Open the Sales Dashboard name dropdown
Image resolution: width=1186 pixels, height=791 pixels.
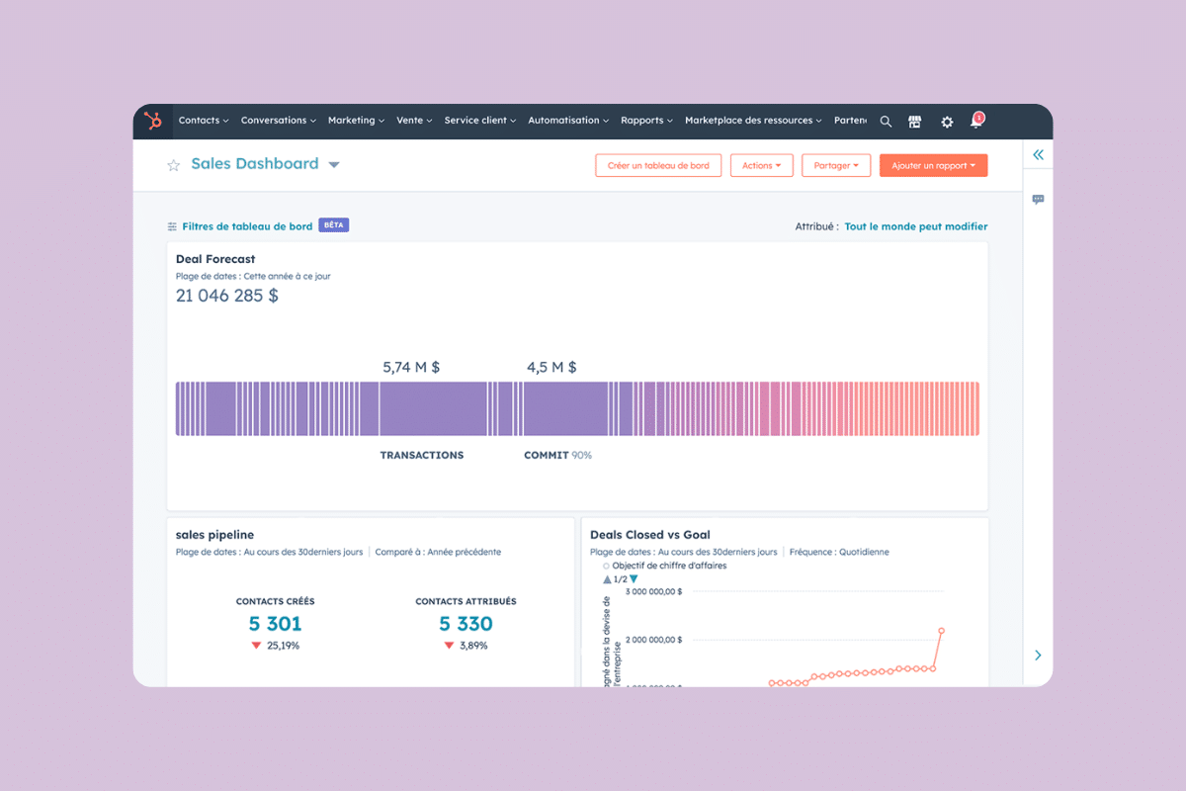tap(333, 165)
